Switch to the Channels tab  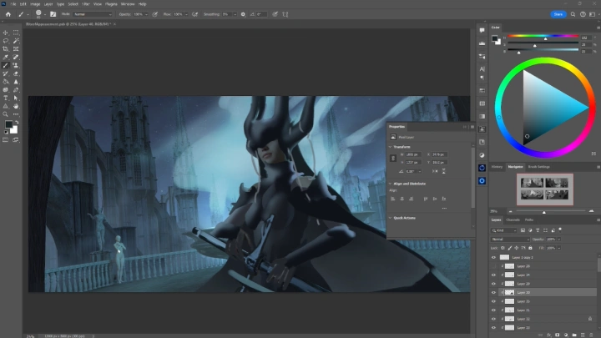[513, 220]
